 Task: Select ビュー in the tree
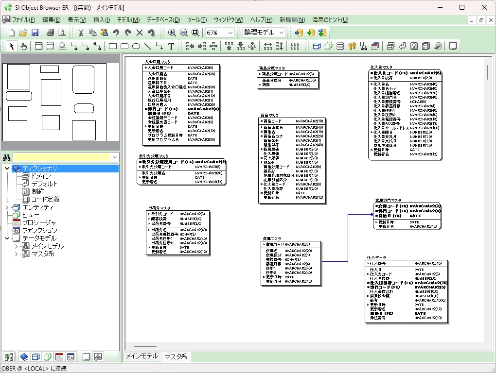pyautogui.click(x=31, y=215)
